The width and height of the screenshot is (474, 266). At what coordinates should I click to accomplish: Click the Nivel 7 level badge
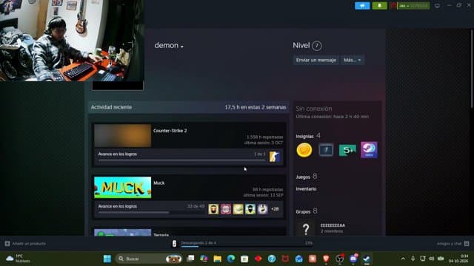pyautogui.click(x=316, y=46)
